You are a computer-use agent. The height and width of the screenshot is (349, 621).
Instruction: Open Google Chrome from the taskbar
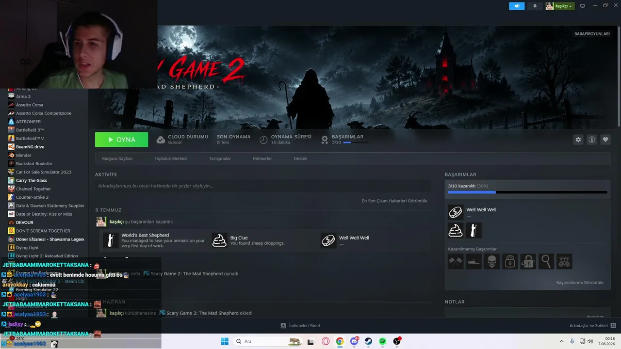(340, 341)
